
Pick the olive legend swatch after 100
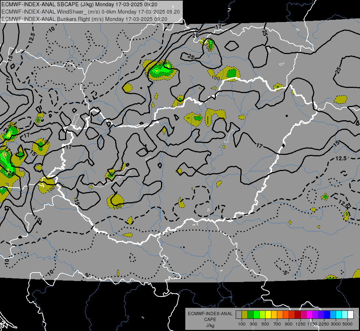245,314
